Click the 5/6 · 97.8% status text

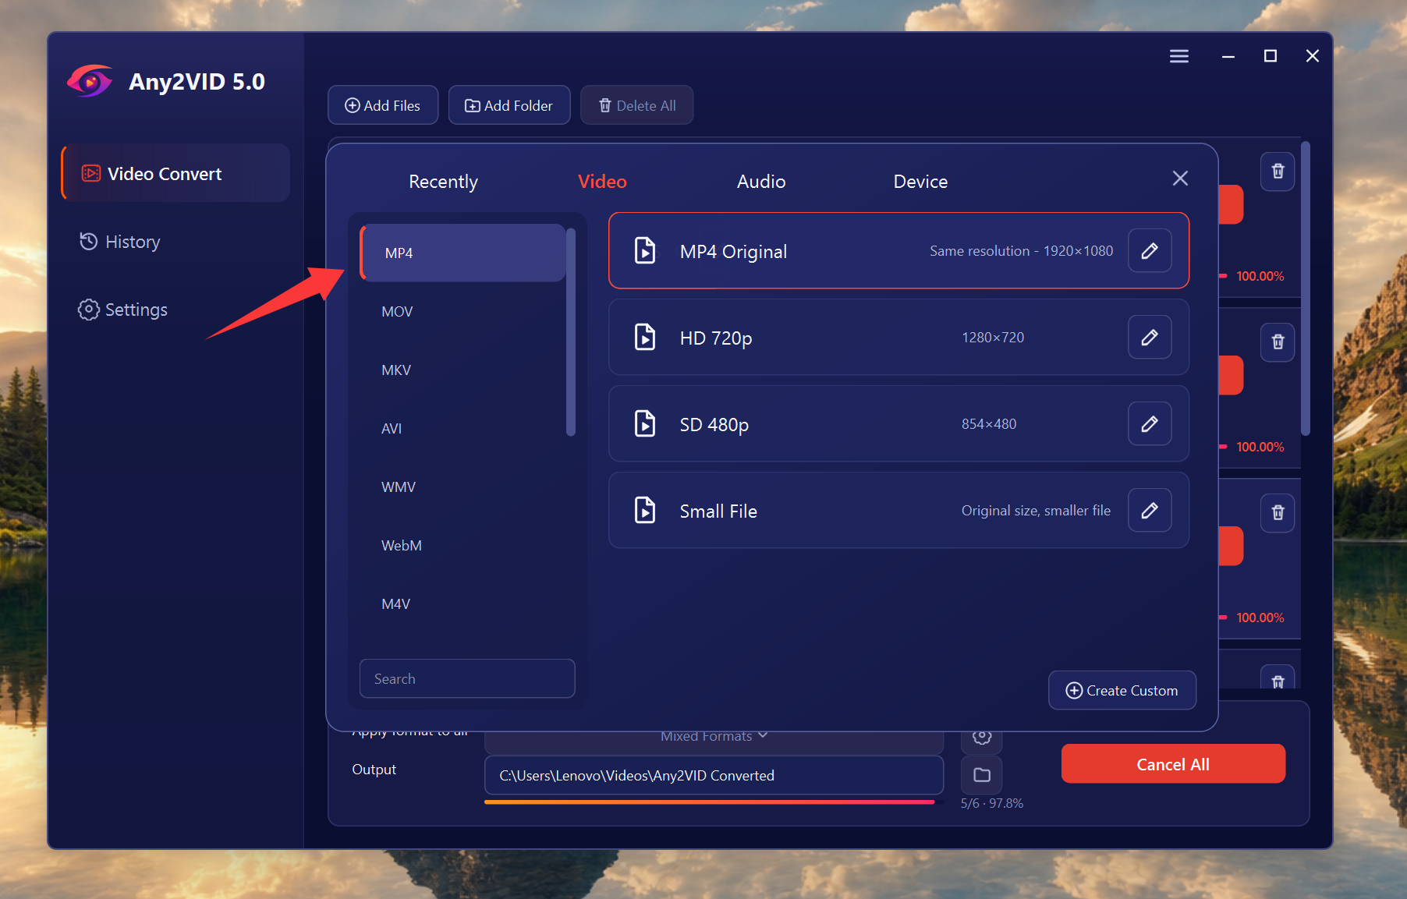pos(992,803)
